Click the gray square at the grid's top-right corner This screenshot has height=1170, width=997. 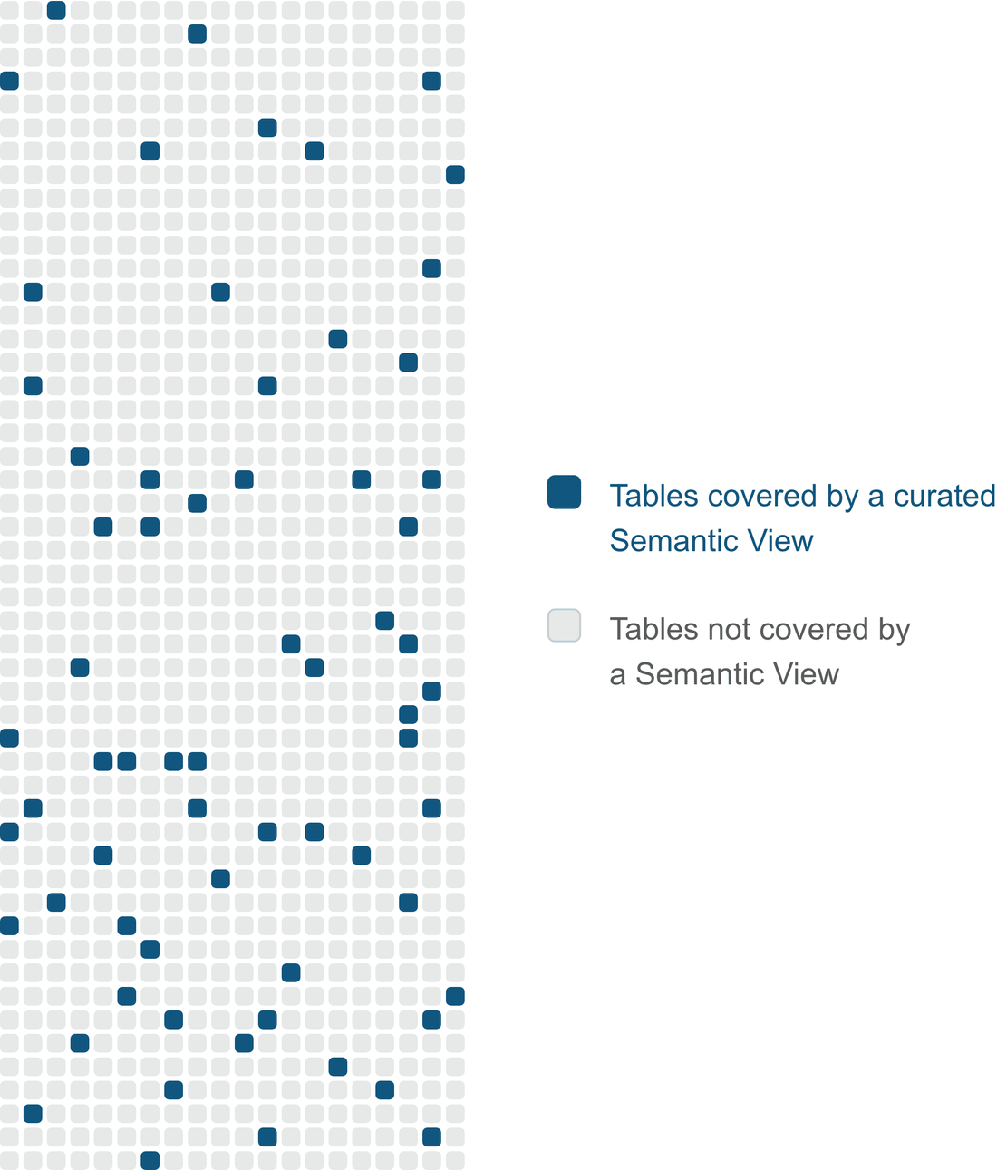[455, 10]
